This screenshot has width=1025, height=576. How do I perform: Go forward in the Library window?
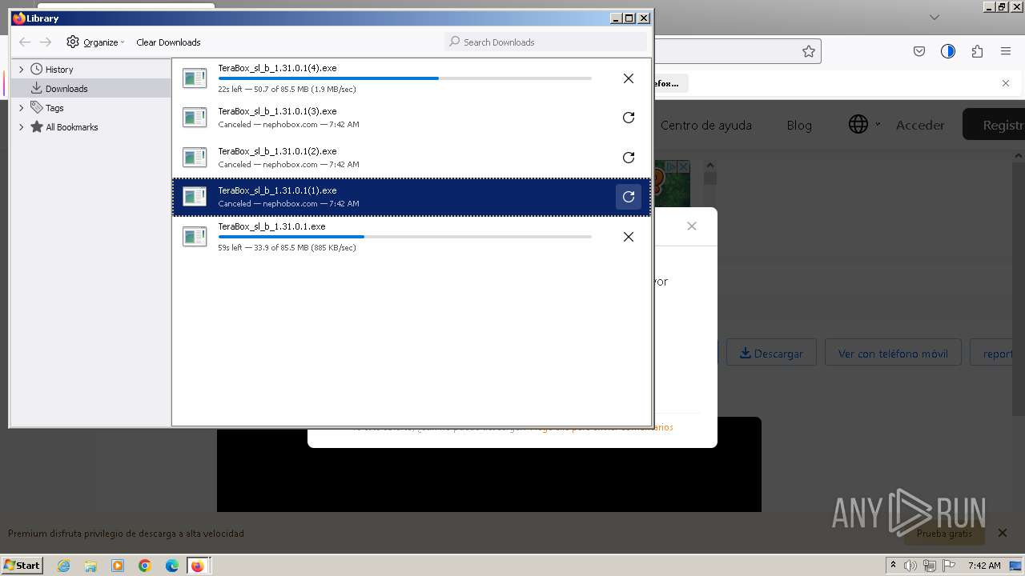(46, 42)
